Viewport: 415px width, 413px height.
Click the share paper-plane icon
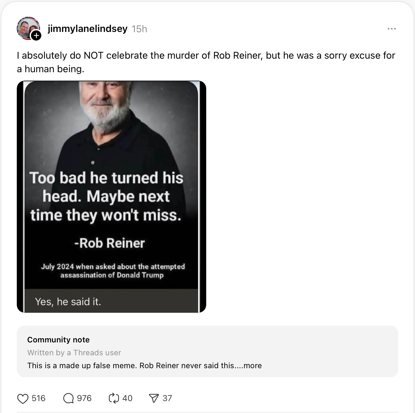(x=154, y=398)
